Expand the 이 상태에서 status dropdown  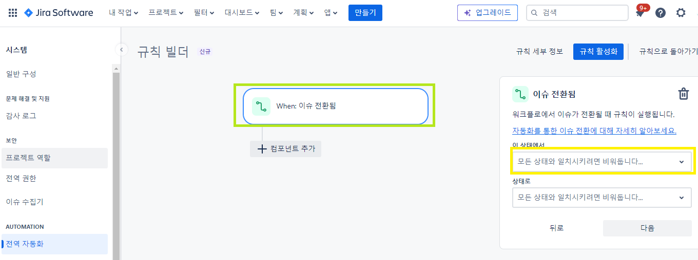click(602, 162)
